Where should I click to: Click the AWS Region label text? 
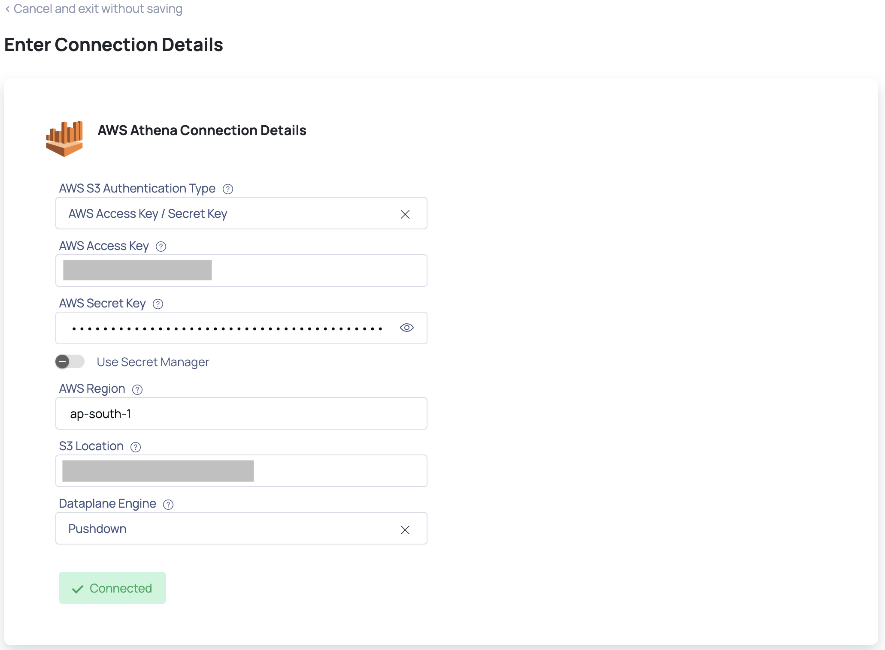pyautogui.click(x=92, y=389)
